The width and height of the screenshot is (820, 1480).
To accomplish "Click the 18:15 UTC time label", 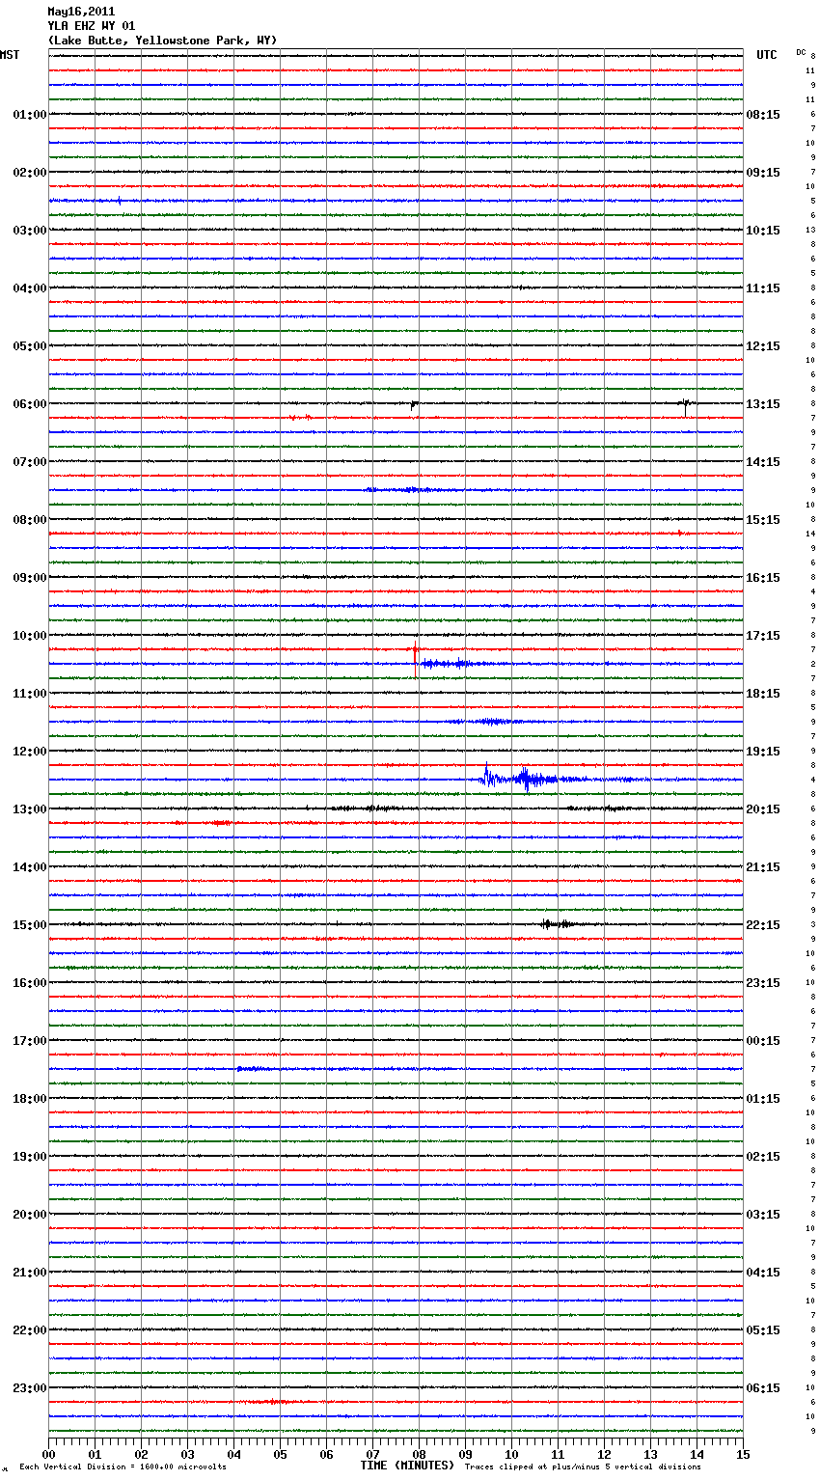I will pyautogui.click(x=763, y=694).
